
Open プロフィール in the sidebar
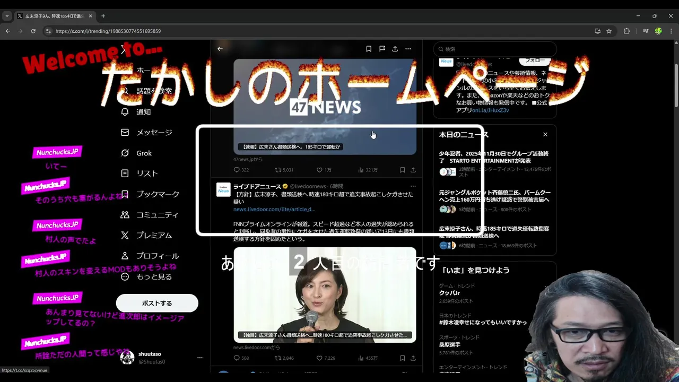coord(150,256)
